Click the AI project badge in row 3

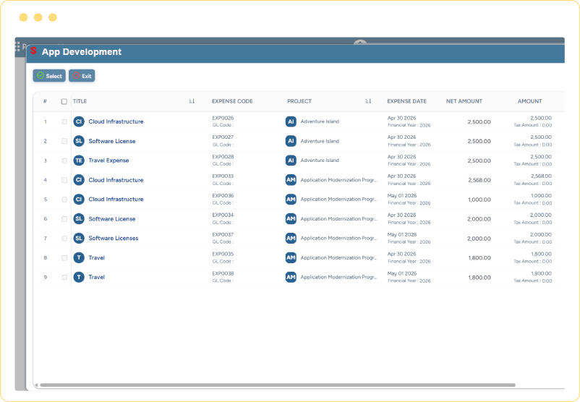click(x=291, y=161)
